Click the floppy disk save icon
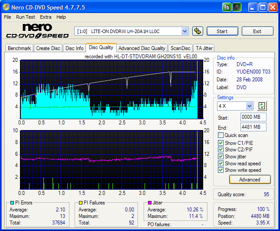This screenshot has width=280, height=231. (x=237, y=7)
